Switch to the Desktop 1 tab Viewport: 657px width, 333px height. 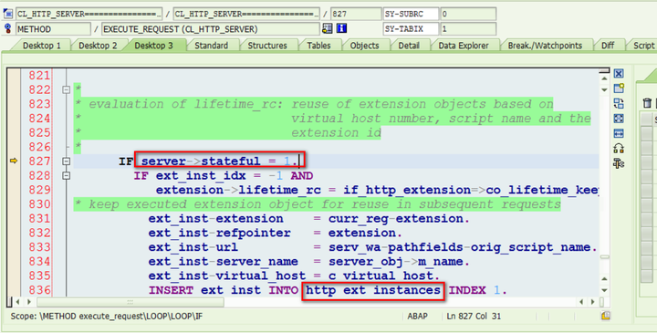41,46
